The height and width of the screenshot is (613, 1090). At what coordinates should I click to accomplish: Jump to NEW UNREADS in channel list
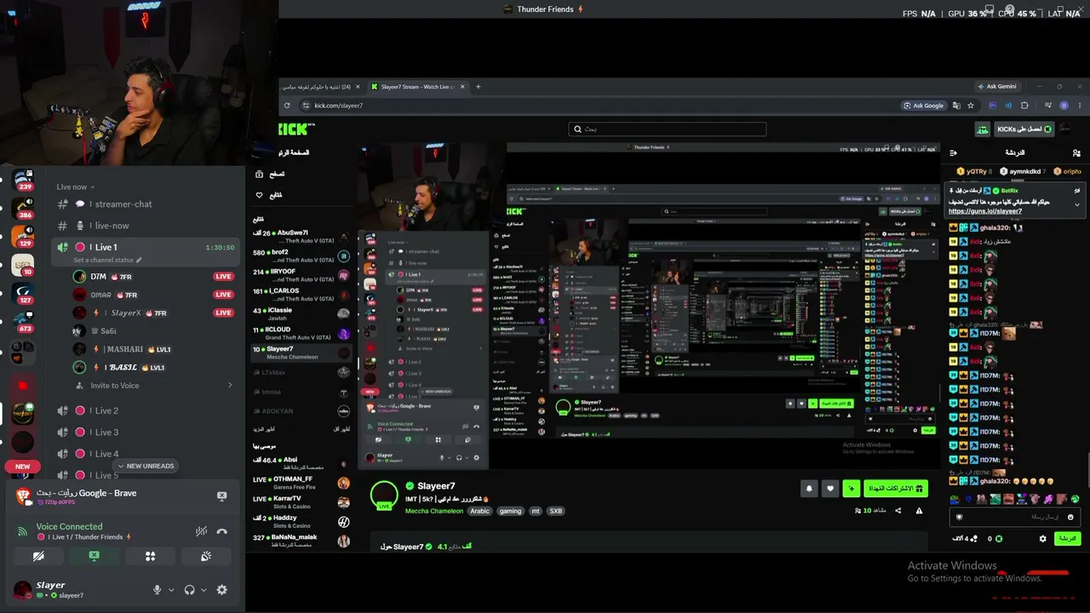tap(146, 467)
